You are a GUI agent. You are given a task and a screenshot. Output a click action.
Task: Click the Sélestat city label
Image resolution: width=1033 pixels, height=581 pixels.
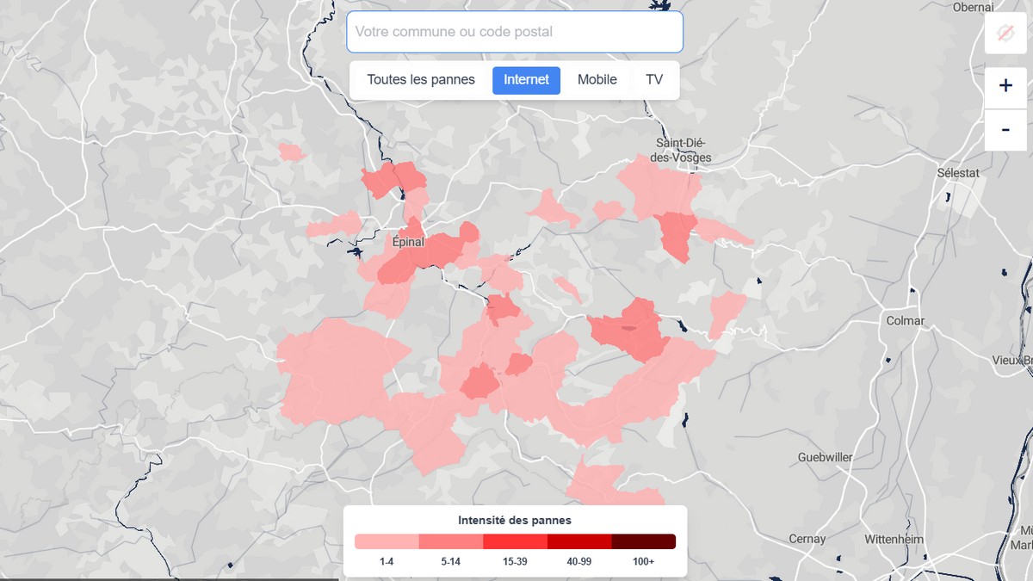pyautogui.click(x=958, y=172)
